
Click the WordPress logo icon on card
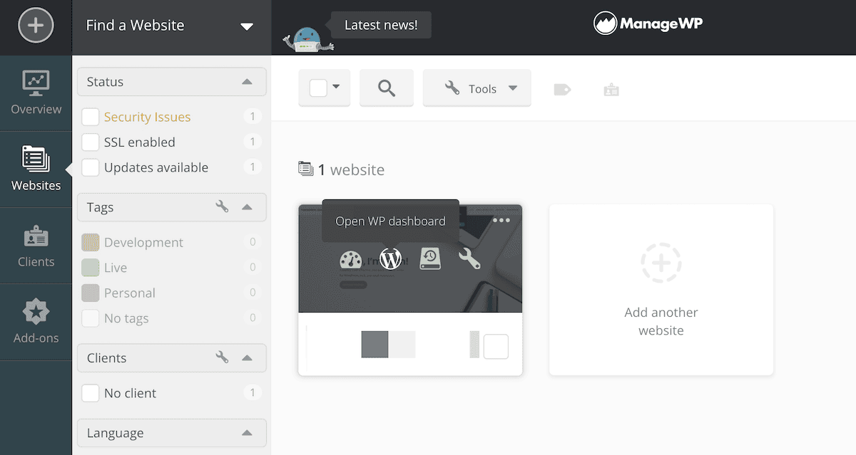[391, 259]
